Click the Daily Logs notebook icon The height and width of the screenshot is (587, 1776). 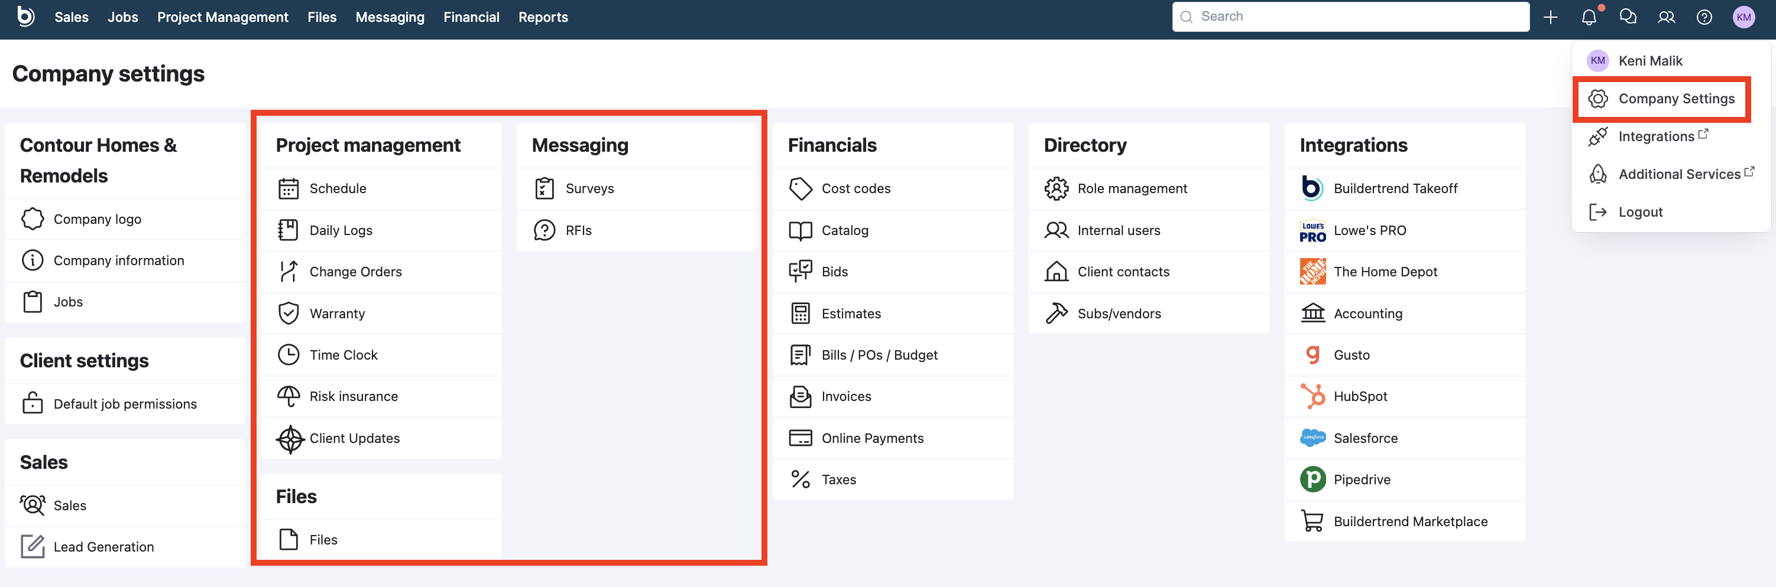pos(288,230)
